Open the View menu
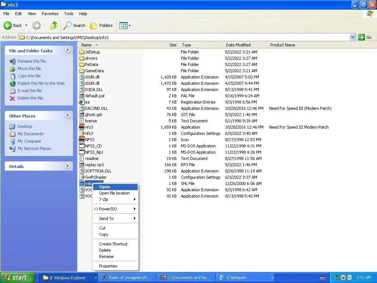This screenshot has width=377, height=283. click(32, 14)
